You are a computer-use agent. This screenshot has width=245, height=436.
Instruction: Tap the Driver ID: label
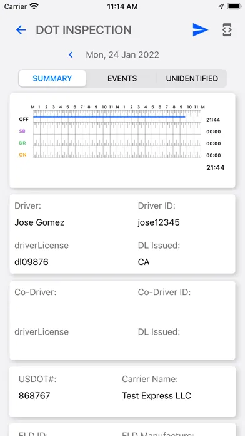(x=157, y=205)
